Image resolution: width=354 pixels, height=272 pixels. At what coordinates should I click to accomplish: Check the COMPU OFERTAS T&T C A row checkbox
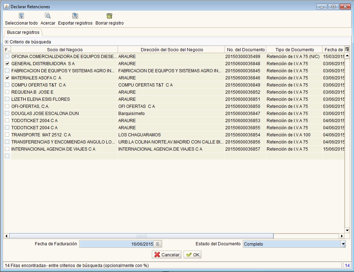tap(7, 85)
